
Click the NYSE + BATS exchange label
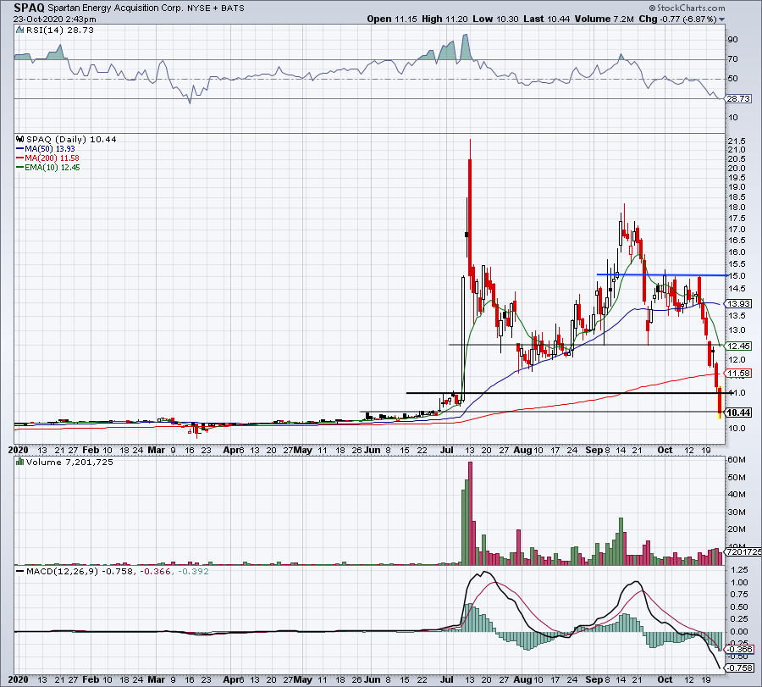216,8
